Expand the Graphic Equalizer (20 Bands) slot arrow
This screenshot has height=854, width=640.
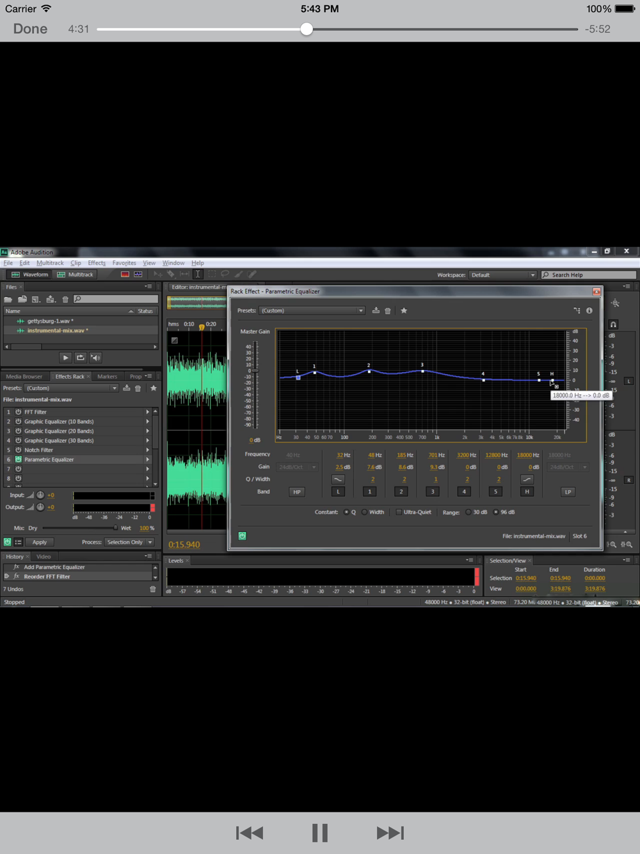pyautogui.click(x=148, y=431)
